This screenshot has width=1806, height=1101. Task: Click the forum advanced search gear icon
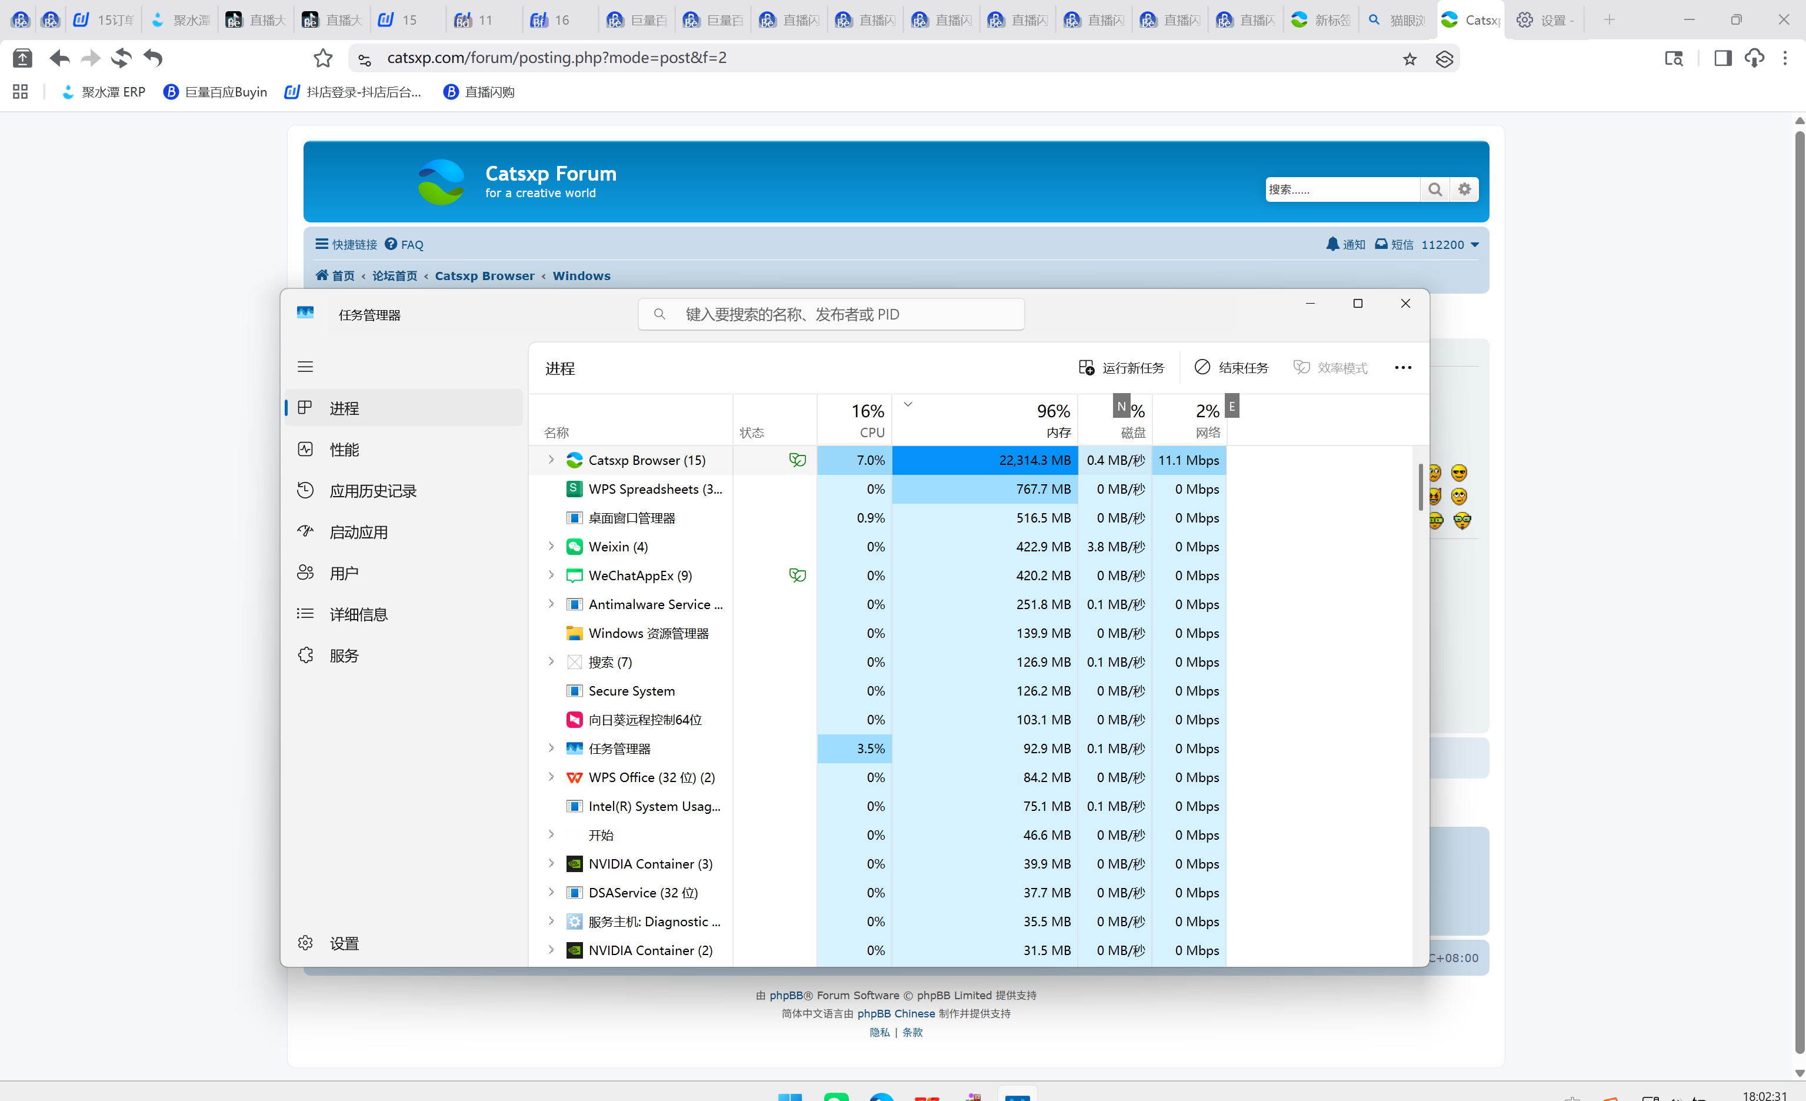(1464, 189)
